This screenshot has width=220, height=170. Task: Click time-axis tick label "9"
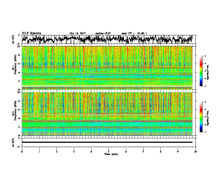(x=178, y=152)
